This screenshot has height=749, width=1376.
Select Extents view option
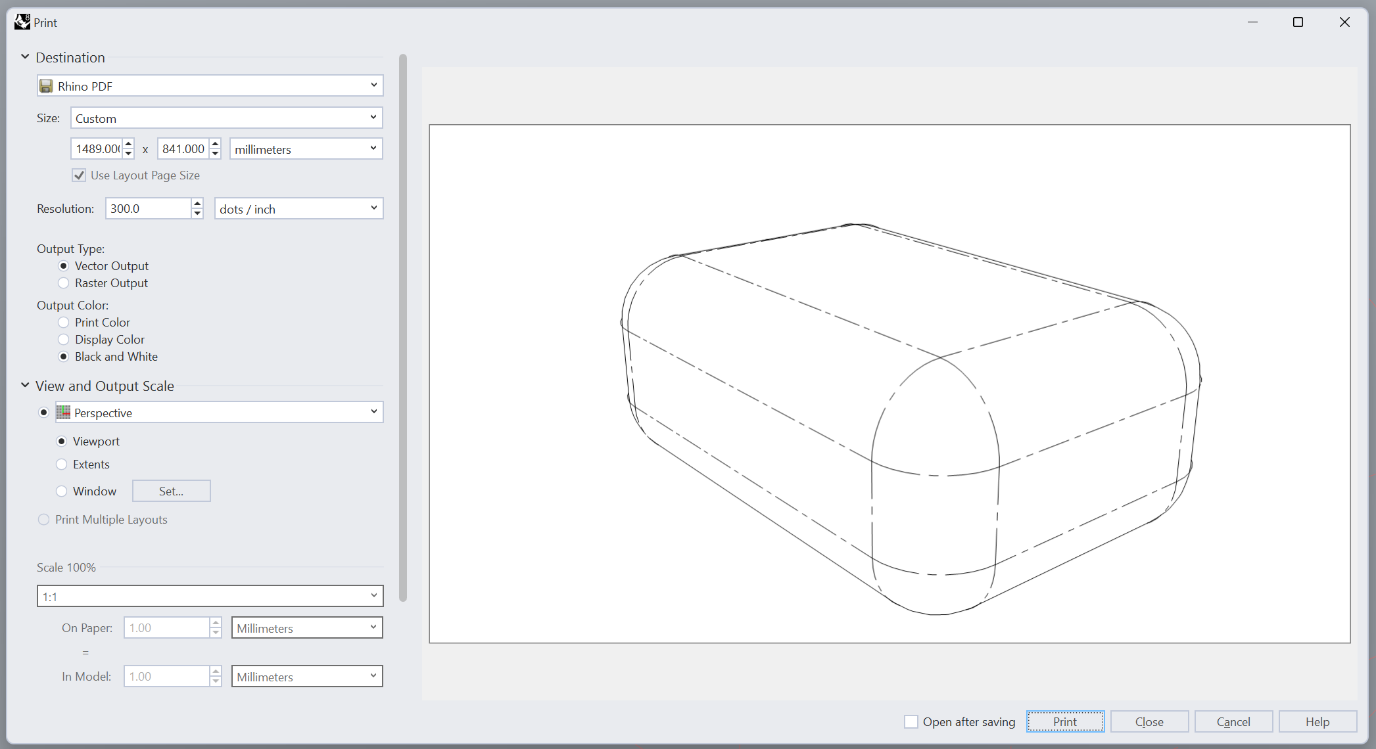click(62, 465)
